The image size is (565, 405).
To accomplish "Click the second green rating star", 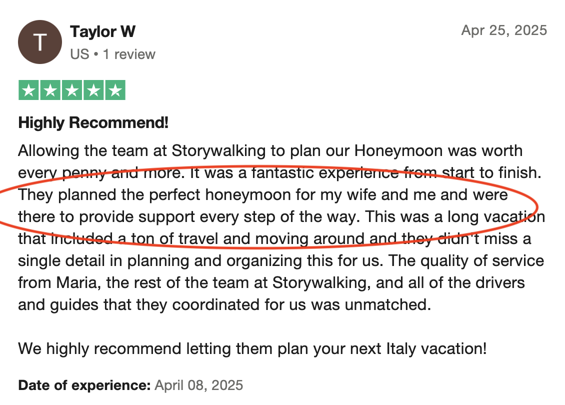I will [50, 90].
